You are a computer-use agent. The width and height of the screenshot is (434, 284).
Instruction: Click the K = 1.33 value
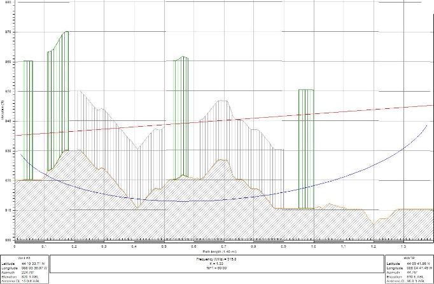coord(217,263)
